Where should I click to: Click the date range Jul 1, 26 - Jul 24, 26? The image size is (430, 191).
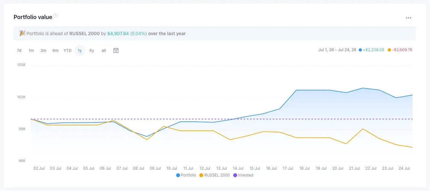(337, 50)
